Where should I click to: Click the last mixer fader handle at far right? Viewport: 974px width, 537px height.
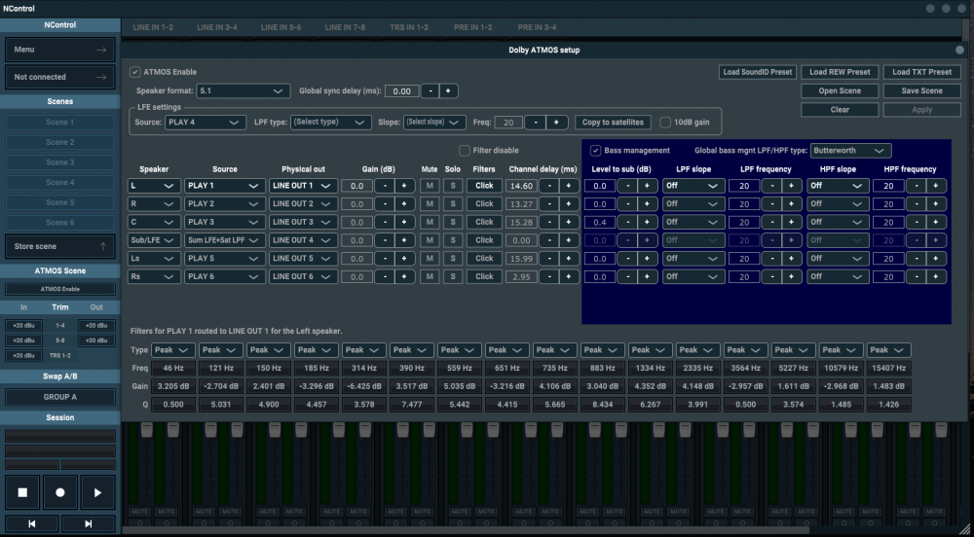point(941,430)
